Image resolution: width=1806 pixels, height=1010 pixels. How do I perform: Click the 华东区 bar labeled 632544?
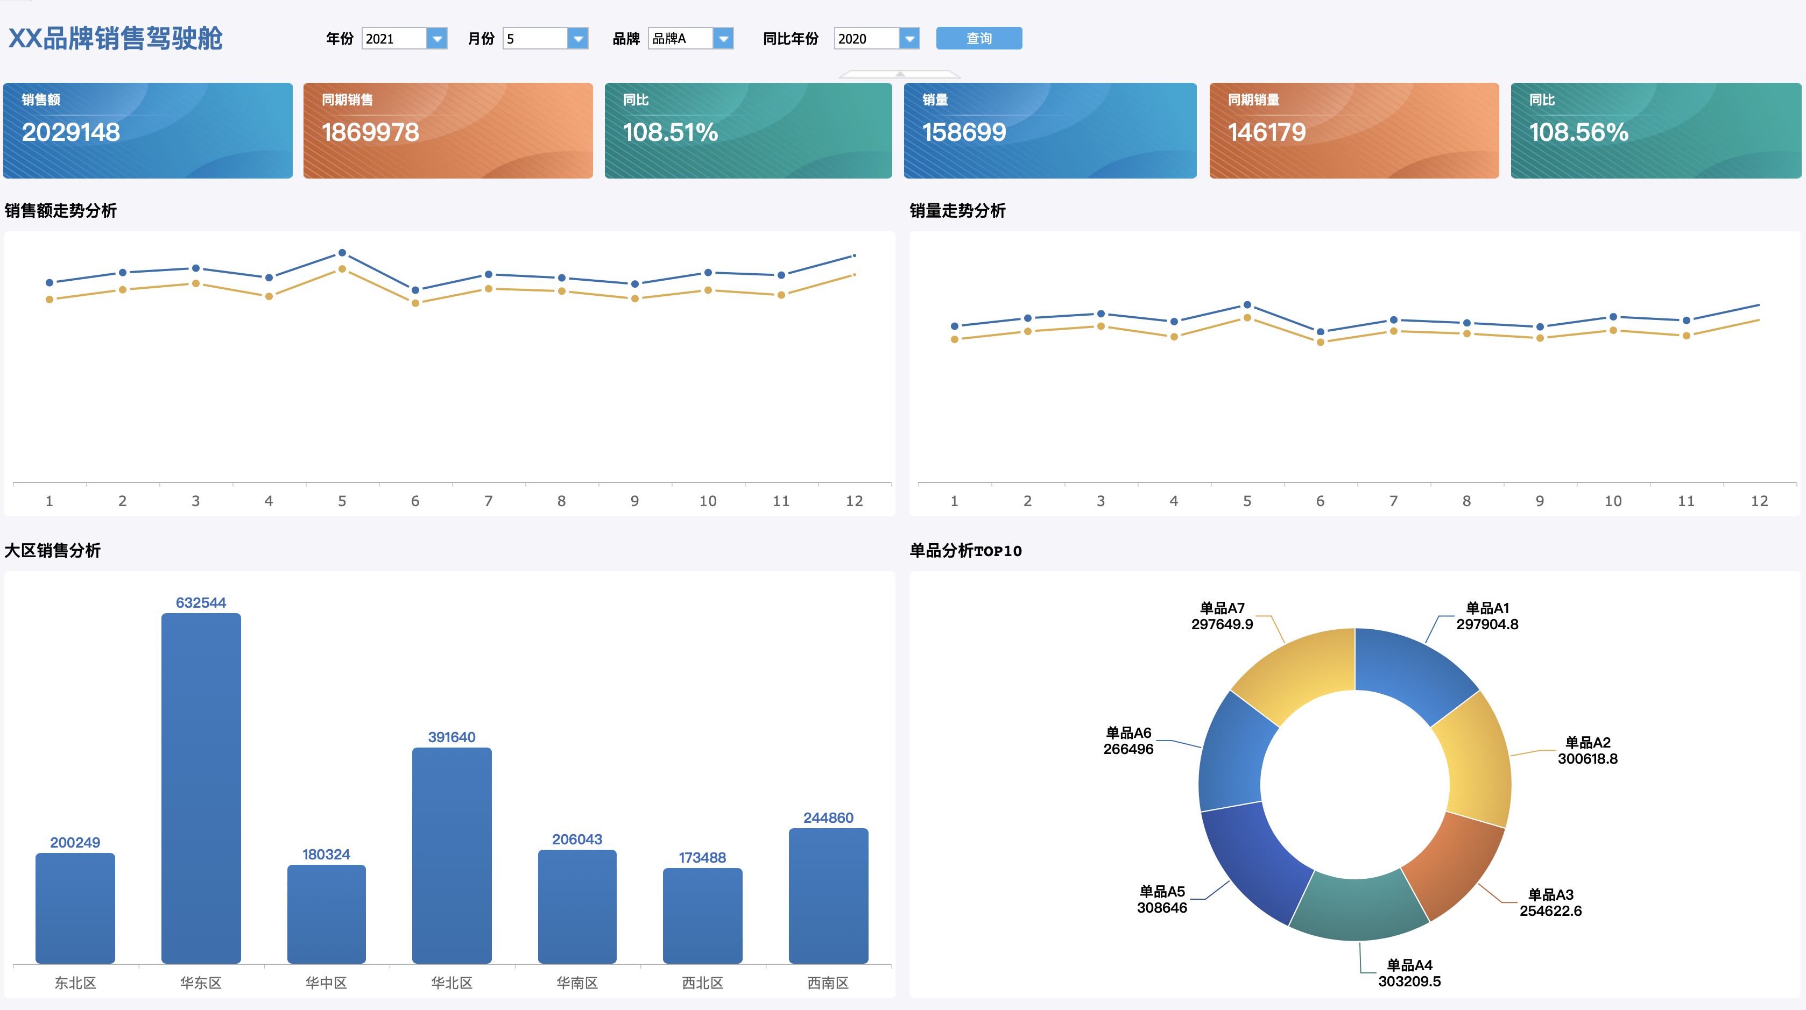pos(201,788)
